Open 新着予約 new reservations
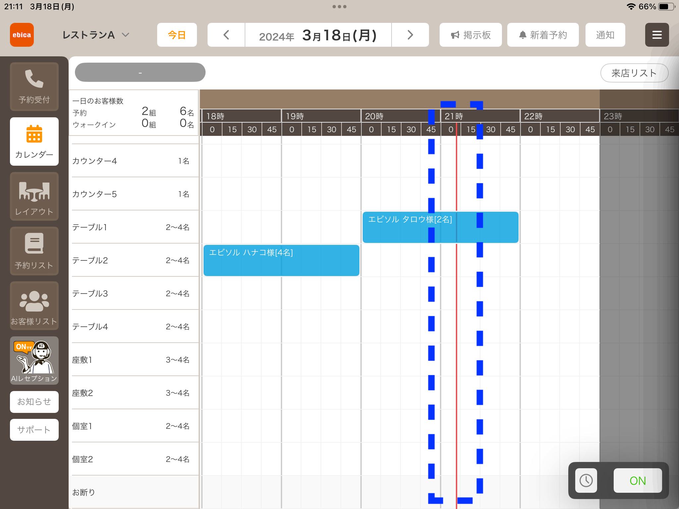This screenshot has width=679, height=509. [543, 35]
